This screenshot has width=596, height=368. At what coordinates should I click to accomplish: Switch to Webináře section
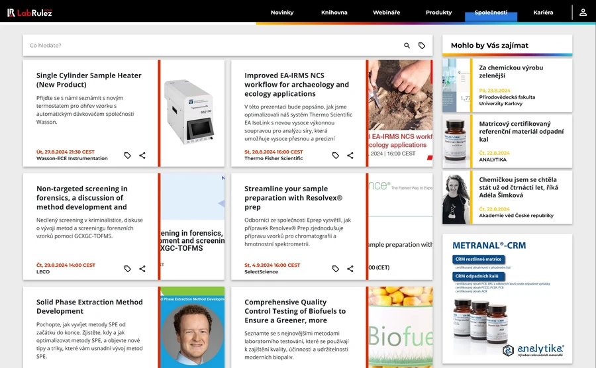[x=386, y=13]
